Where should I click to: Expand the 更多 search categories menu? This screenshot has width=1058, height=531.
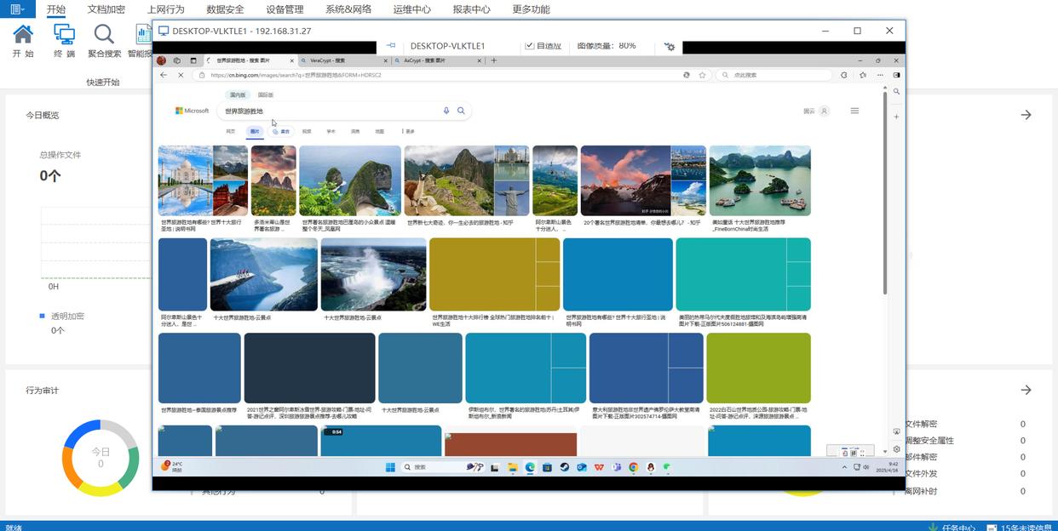click(408, 132)
